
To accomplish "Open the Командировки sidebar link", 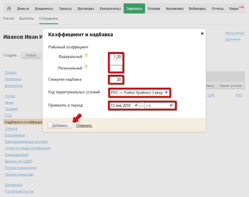I will (17, 155).
